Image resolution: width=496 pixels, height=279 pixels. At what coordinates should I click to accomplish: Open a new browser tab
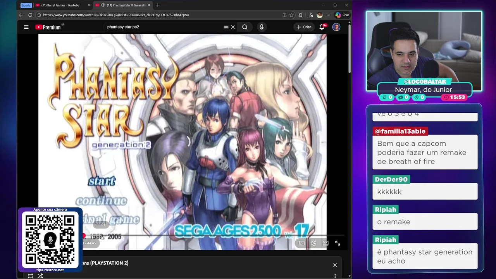[158, 5]
